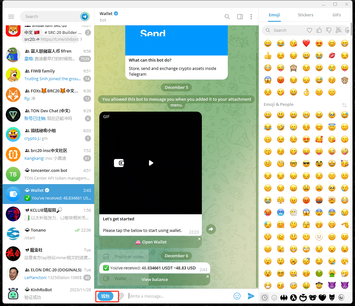Filter emoji search by thumbs-down category

pyautogui.click(x=329, y=30)
